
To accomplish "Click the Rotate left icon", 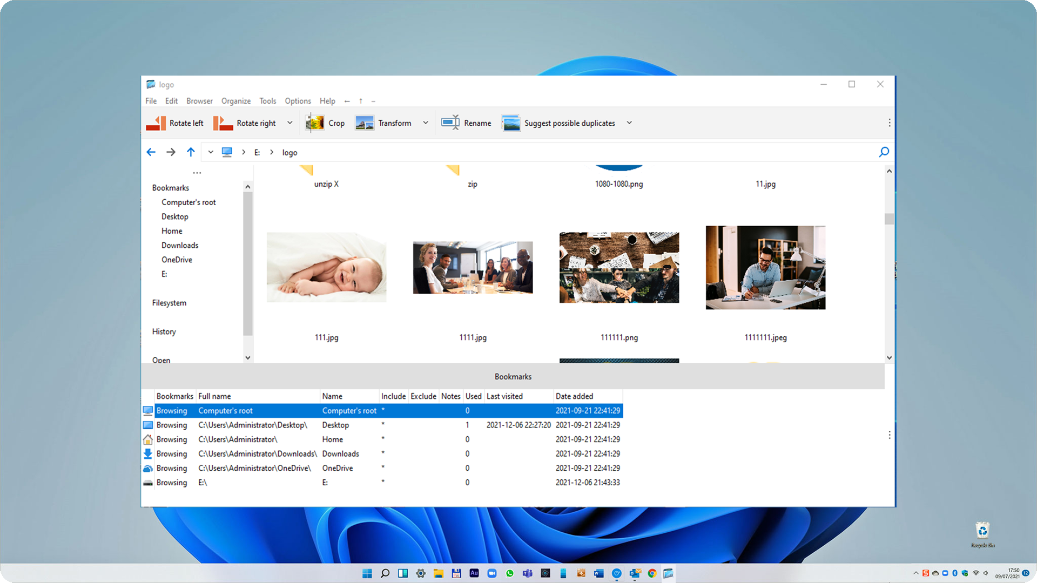I will point(156,123).
